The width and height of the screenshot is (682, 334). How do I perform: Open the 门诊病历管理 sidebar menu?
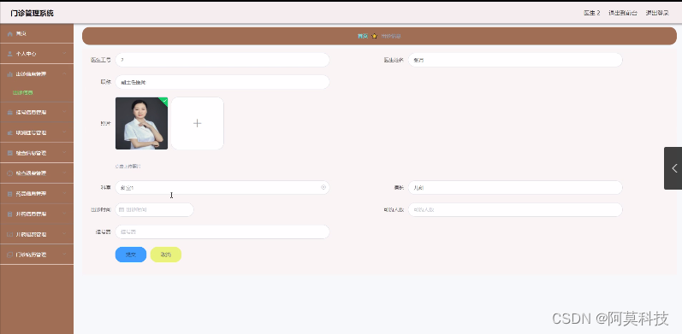[37, 255]
